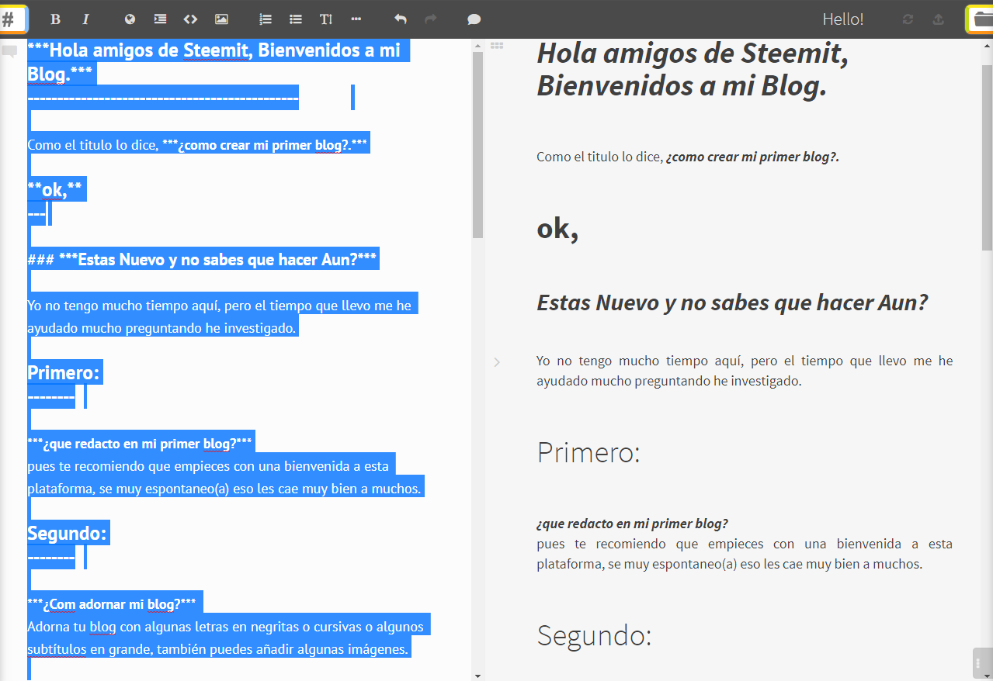Image resolution: width=993 pixels, height=681 pixels.
Task: Insert an image with the picture icon
Action: [221, 19]
